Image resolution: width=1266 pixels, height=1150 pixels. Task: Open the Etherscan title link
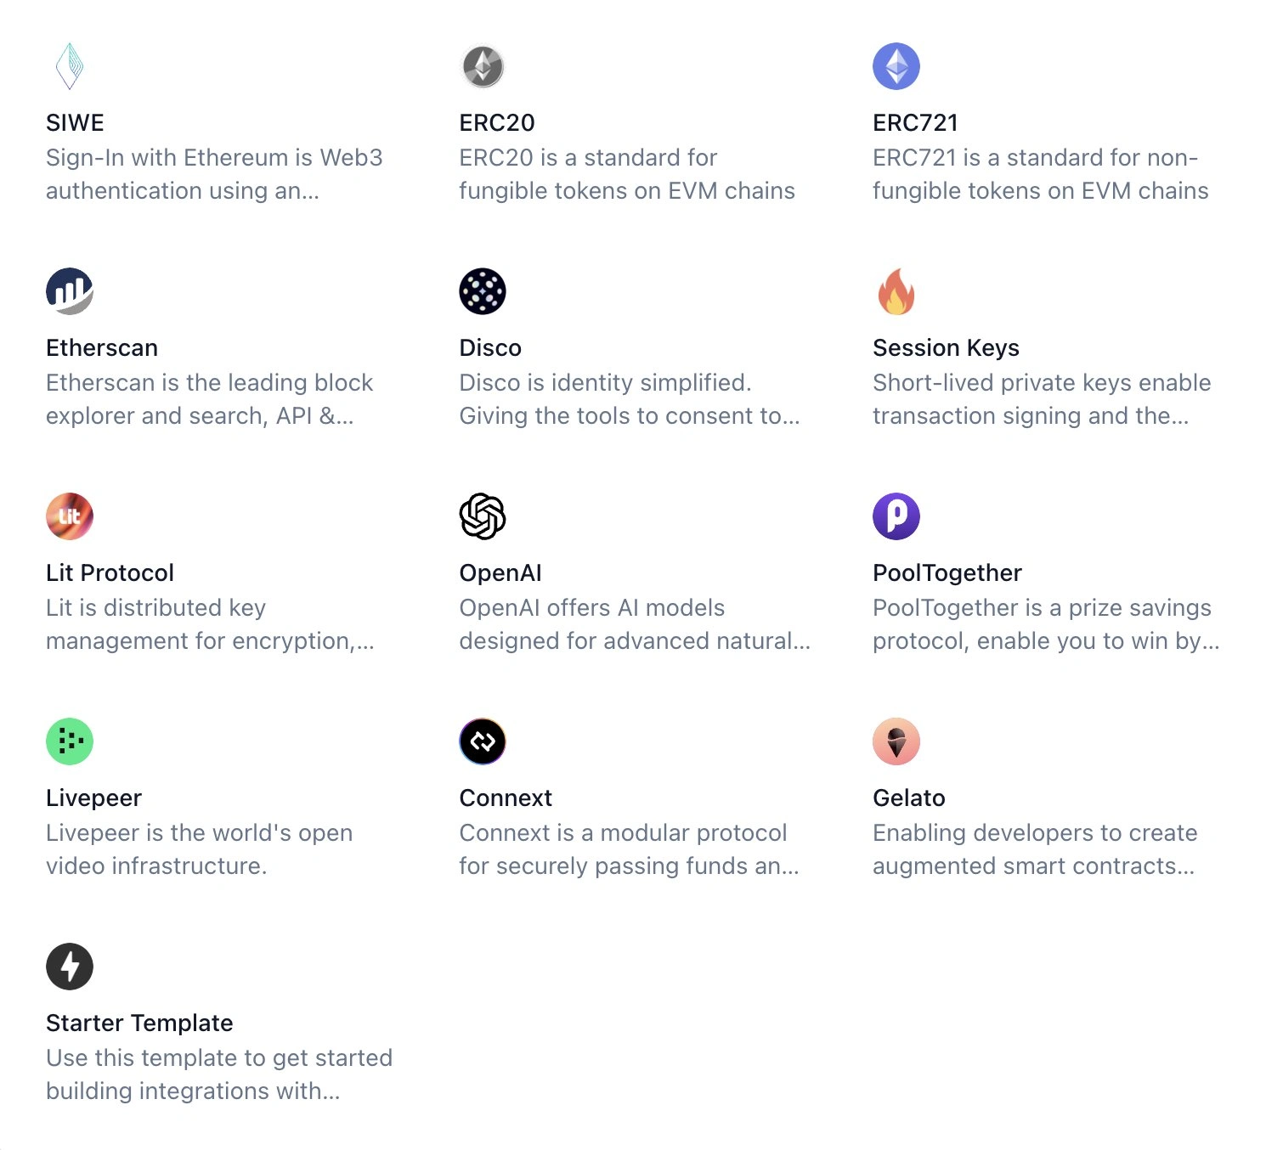[x=102, y=348]
